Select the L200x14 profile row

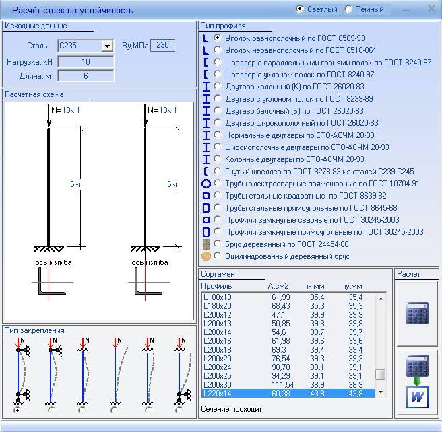288,332
